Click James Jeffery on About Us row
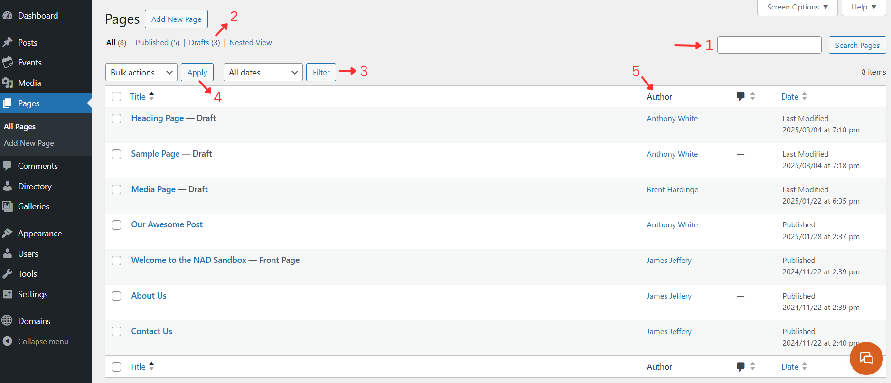The image size is (891, 383). tap(669, 296)
